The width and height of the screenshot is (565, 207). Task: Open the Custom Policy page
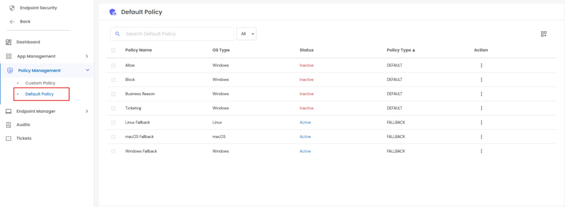[40, 83]
